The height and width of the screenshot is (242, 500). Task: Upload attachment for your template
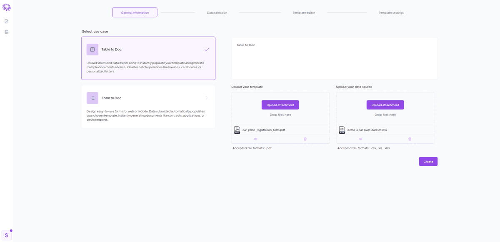point(280,105)
